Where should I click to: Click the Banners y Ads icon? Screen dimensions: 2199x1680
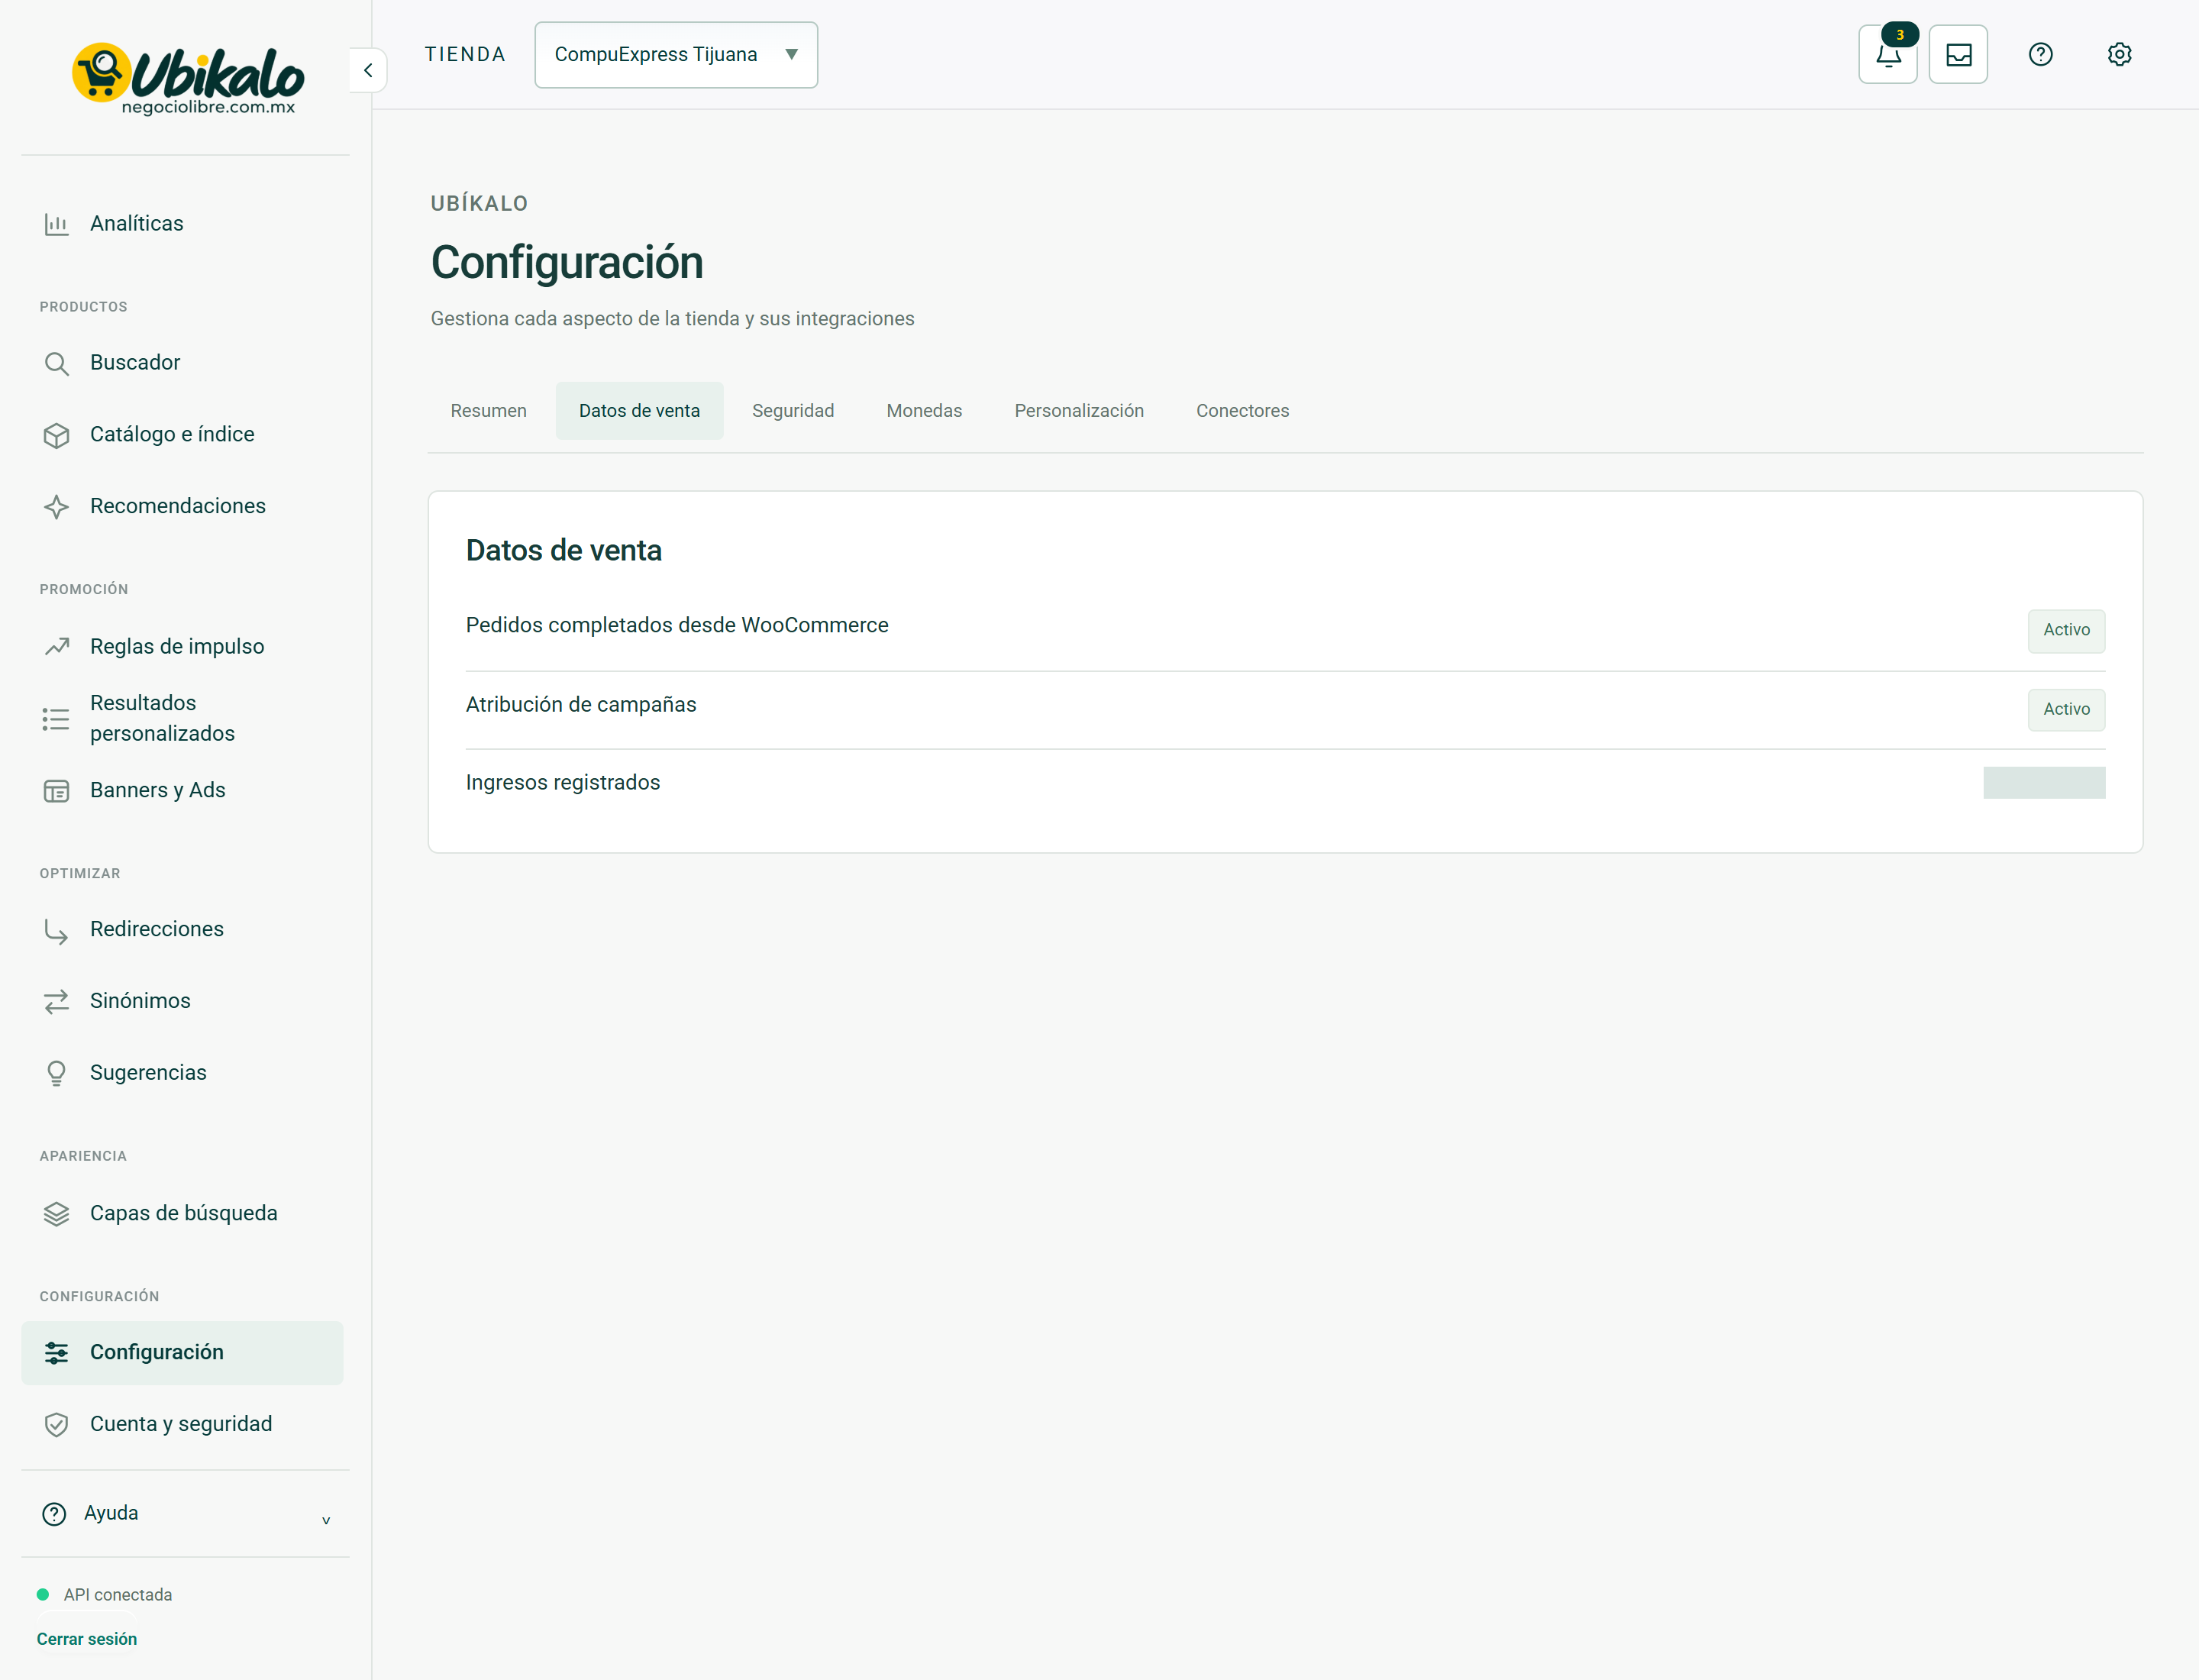point(56,791)
